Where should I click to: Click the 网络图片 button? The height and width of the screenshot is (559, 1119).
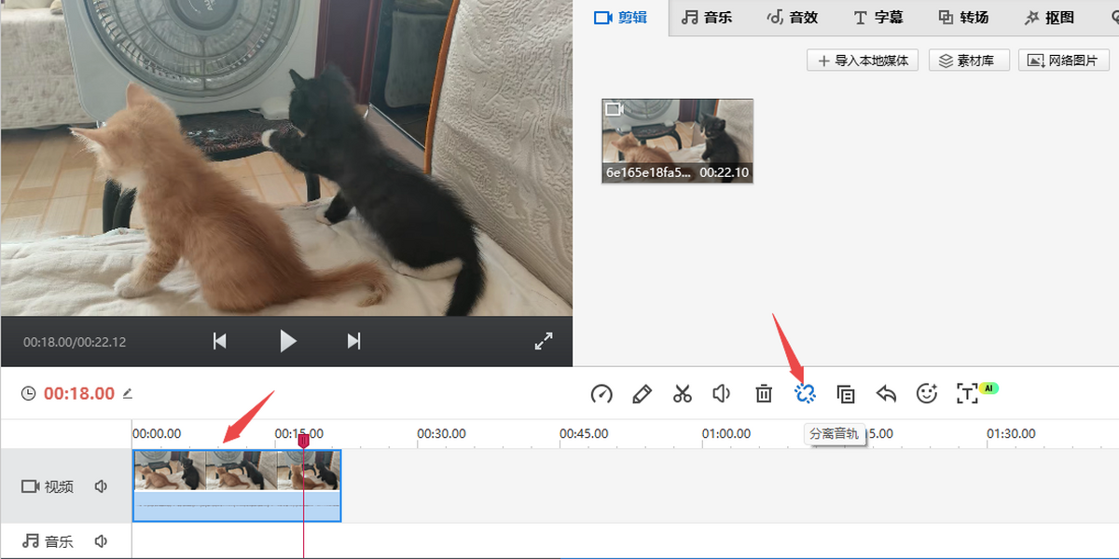point(1064,61)
